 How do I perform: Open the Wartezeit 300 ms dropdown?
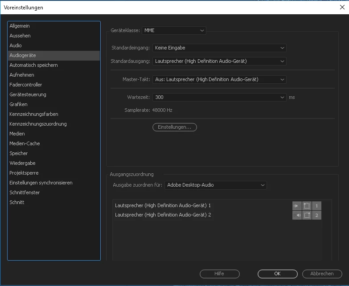pyautogui.click(x=219, y=97)
